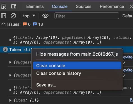Expand the first suggest object entry
The image size is (133, 104).
click(x=10, y=62)
